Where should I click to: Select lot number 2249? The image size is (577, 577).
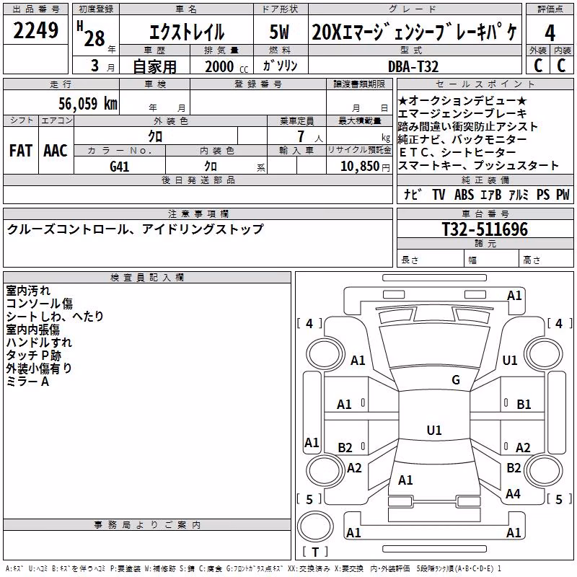coord(35,30)
